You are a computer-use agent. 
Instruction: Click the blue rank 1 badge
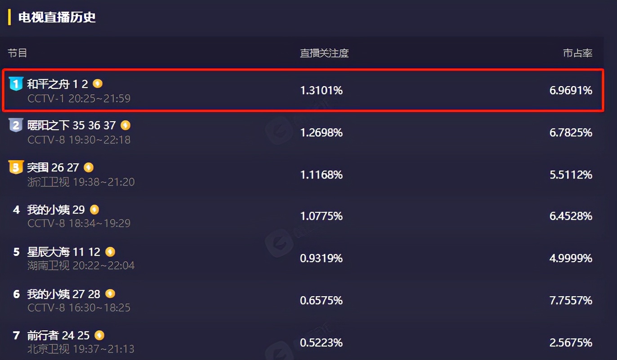pyautogui.click(x=16, y=83)
